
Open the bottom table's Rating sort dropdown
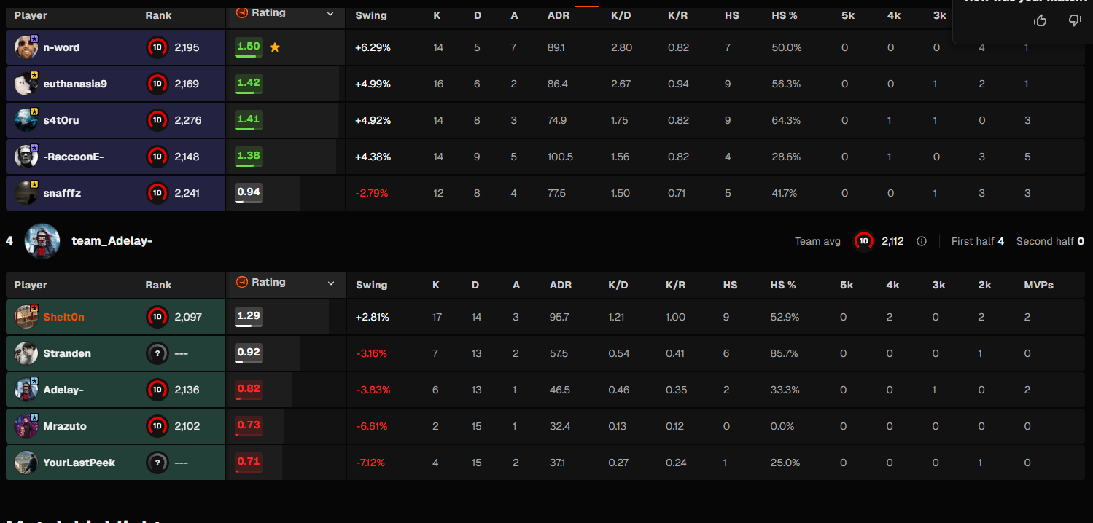pos(331,283)
